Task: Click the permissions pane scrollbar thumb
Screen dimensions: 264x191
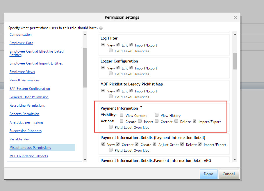Action: coord(235,61)
